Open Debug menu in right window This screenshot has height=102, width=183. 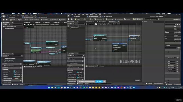[87, 14]
